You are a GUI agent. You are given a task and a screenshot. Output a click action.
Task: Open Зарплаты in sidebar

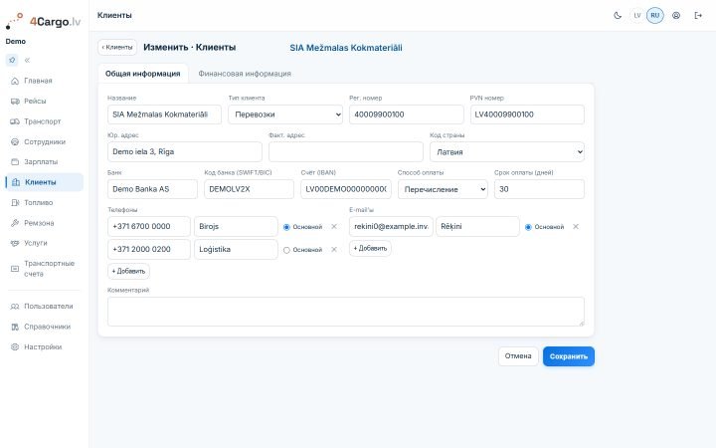[x=45, y=162]
